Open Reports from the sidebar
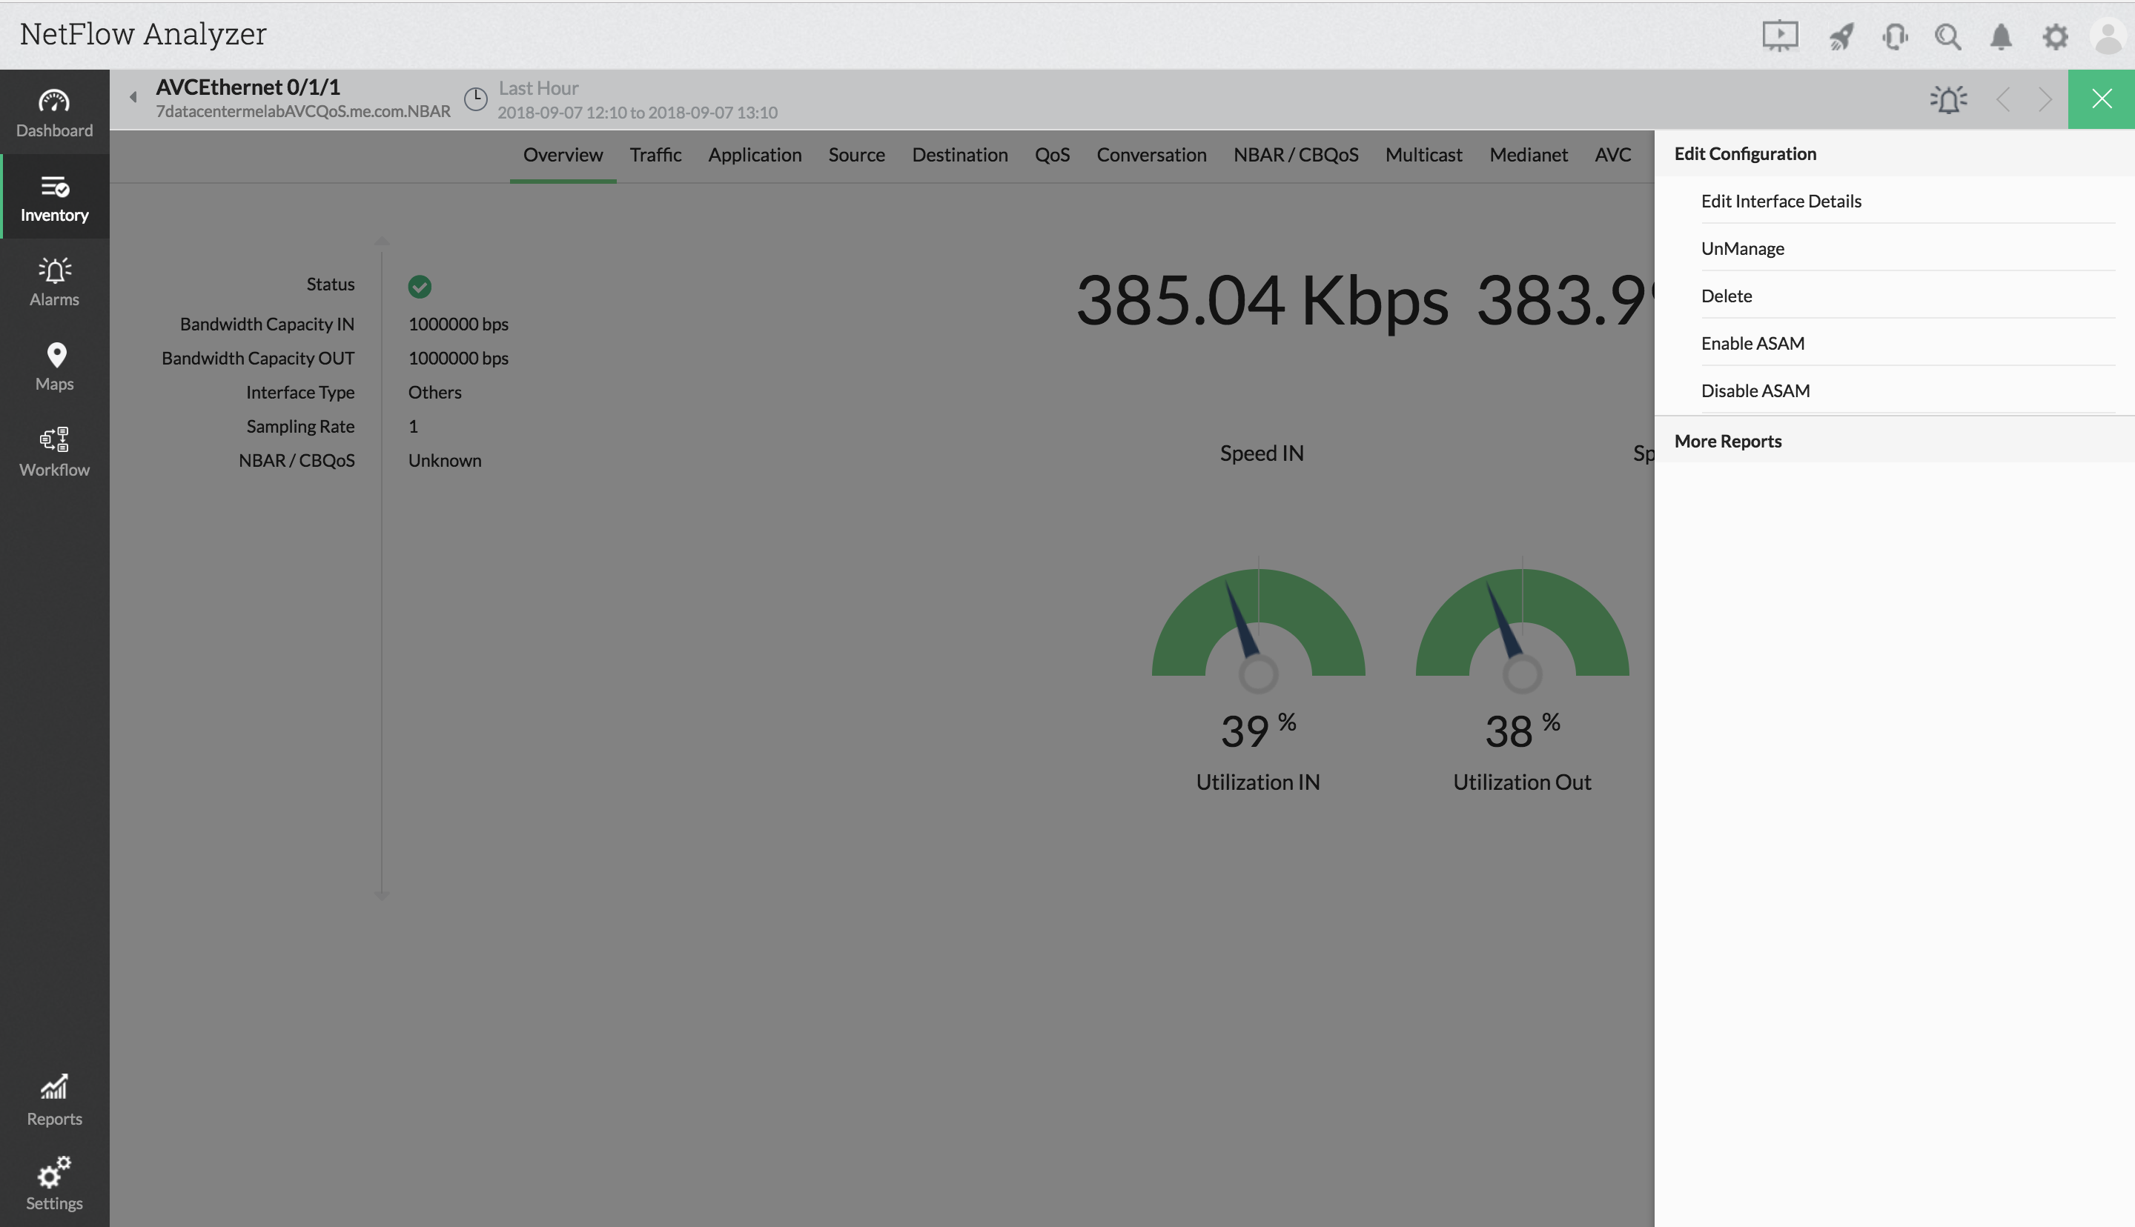The image size is (2135, 1227). coord(54,1098)
